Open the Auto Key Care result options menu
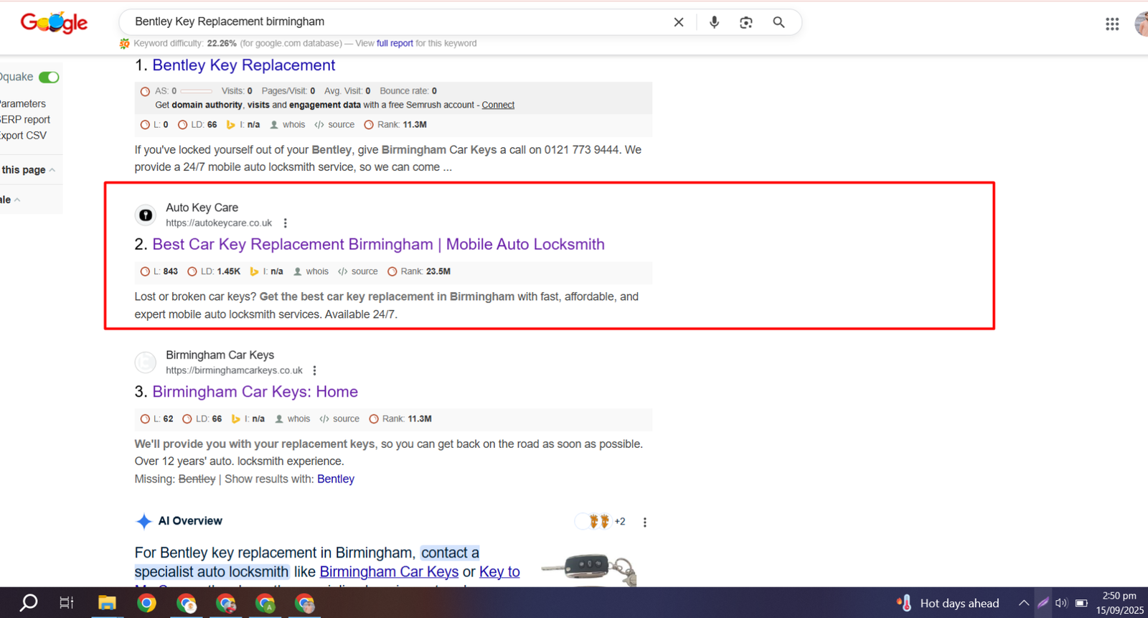 tap(286, 223)
